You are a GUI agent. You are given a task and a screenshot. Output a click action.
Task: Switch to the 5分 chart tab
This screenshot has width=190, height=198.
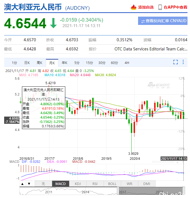tap(77, 63)
